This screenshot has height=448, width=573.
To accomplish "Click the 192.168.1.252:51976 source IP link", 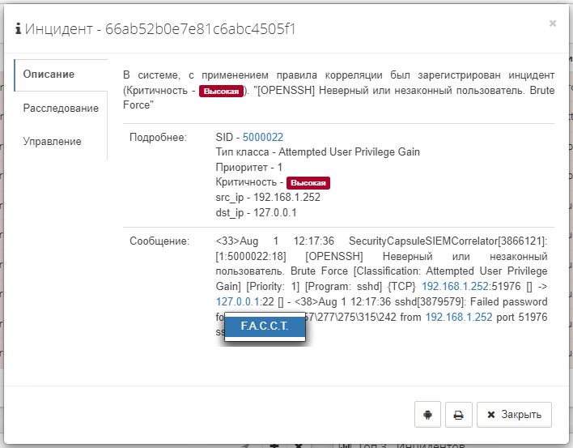I will click(455, 286).
